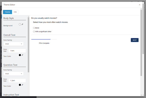Click instruction Select how you most often watch movies
This screenshot has height=98, width=146.
51,22
